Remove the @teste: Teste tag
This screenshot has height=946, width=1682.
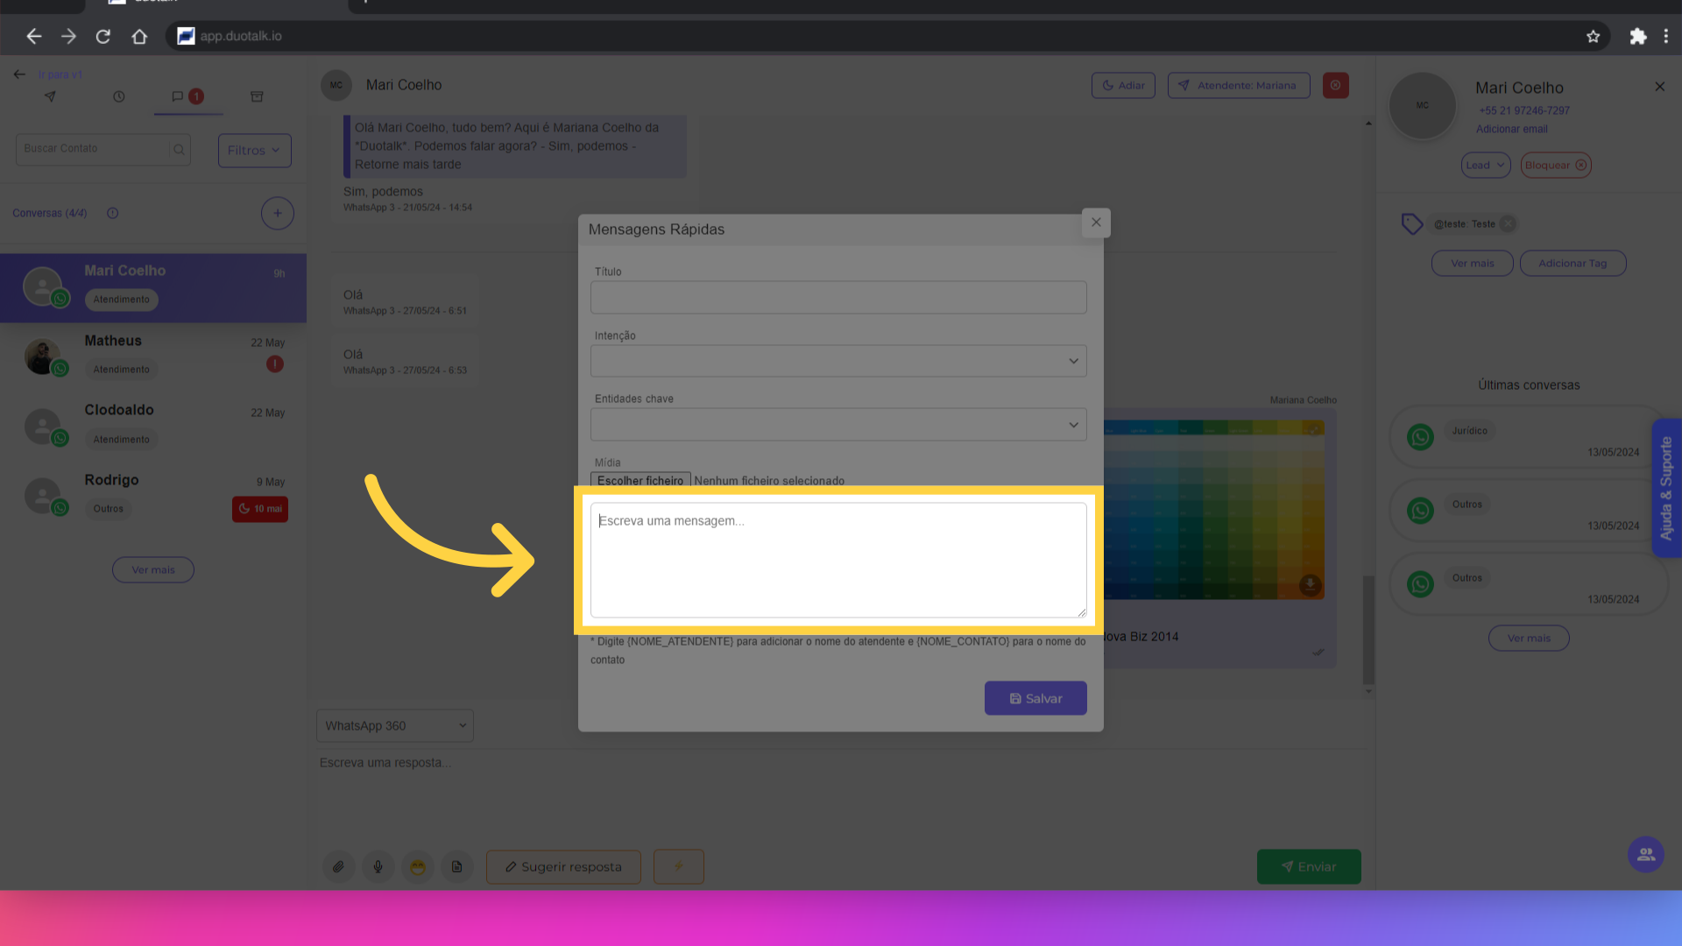[1507, 223]
